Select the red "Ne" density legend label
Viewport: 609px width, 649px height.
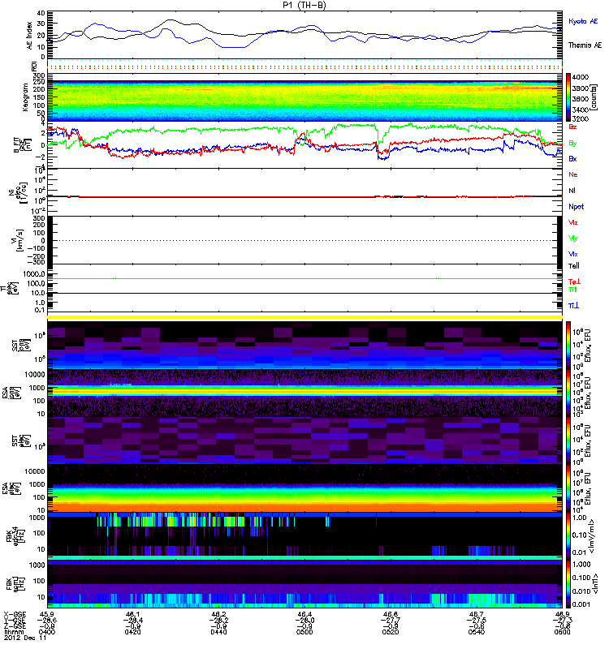point(573,174)
